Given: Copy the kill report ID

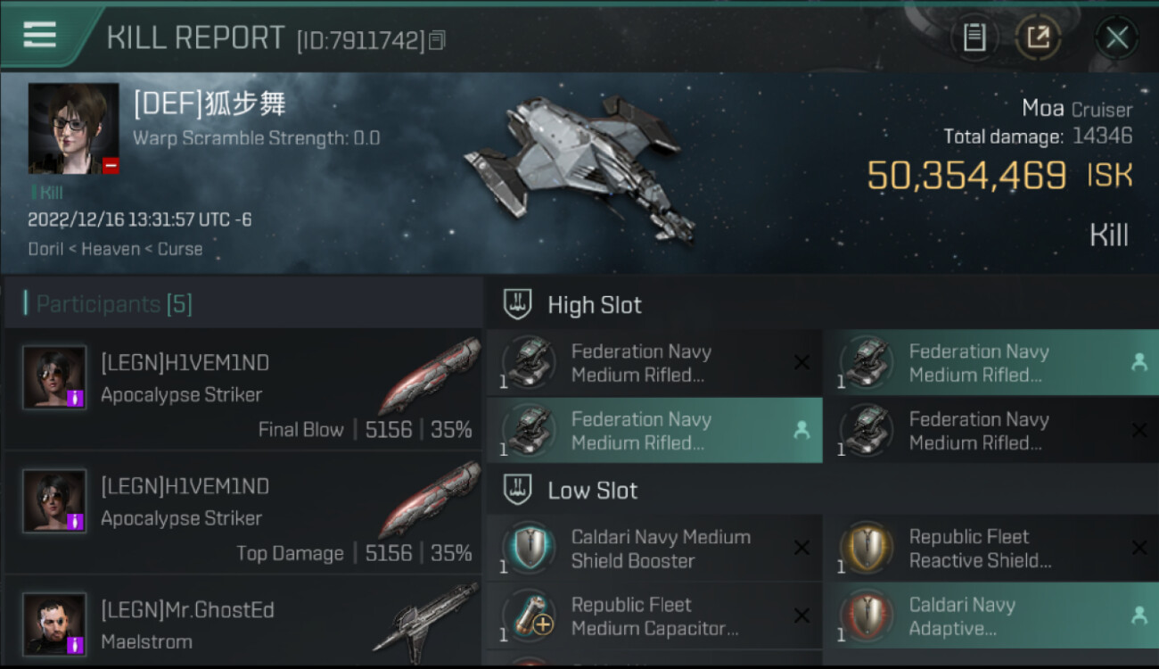Looking at the screenshot, I should pos(437,40).
